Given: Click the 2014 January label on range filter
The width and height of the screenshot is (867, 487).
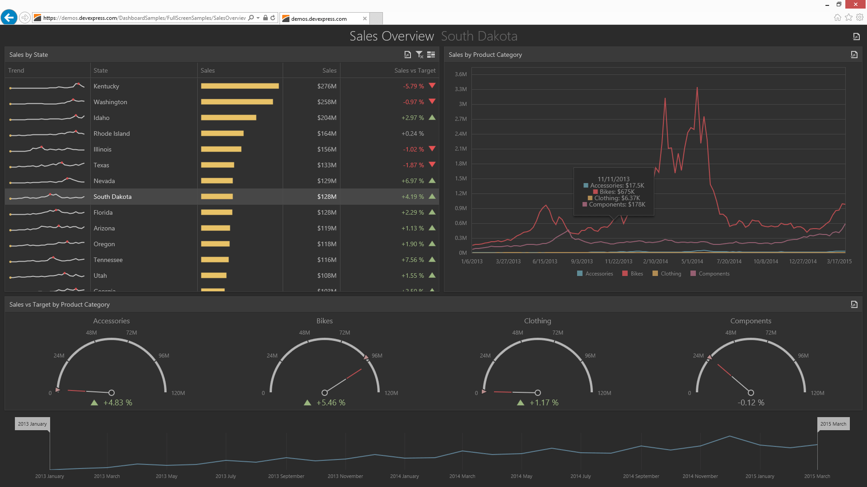Looking at the screenshot, I should point(405,476).
